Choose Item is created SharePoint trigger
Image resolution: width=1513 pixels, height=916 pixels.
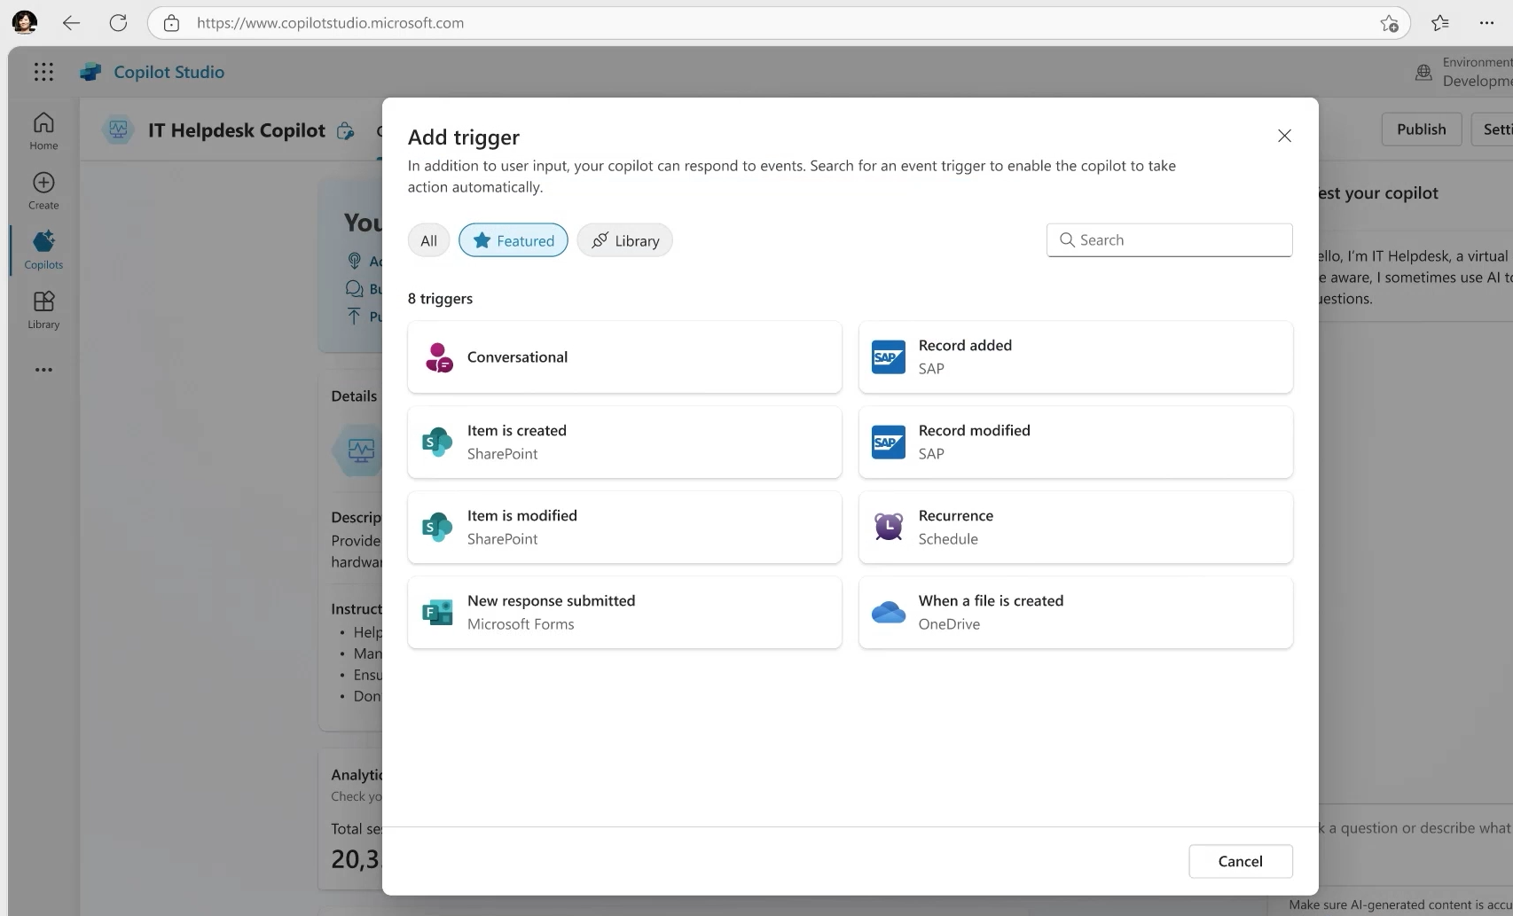click(x=625, y=442)
